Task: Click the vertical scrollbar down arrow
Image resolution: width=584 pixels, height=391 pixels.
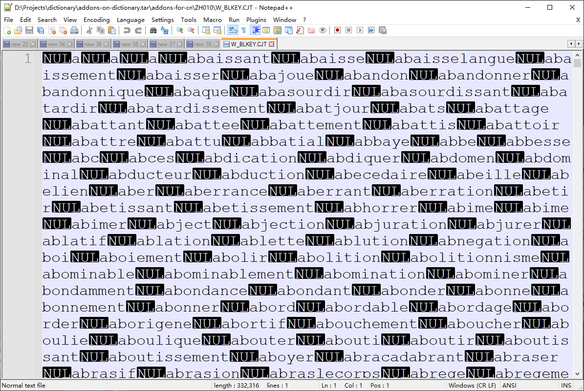Action: [x=578, y=373]
